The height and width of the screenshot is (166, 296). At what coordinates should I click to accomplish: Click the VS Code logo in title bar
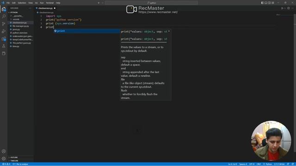tap(3, 3)
